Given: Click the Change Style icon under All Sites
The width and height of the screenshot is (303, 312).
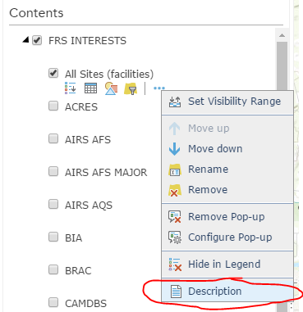Looking at the screenshot, I should [x=111, y=88].
